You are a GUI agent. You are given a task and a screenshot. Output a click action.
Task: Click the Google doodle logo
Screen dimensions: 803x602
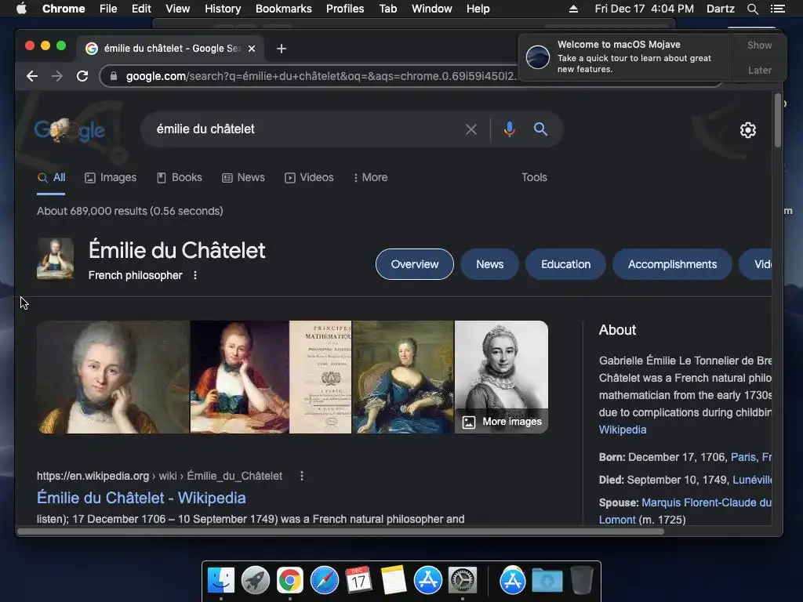coord(69,130)
